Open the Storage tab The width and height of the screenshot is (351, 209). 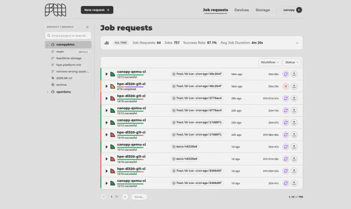(263, 10)
